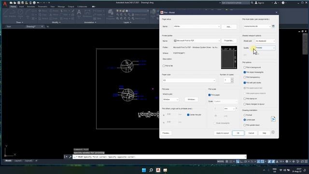The image size is (309, 174).
Task: Click the AutoCAD icon on Windows taskbar
Action: click(158, 170)
